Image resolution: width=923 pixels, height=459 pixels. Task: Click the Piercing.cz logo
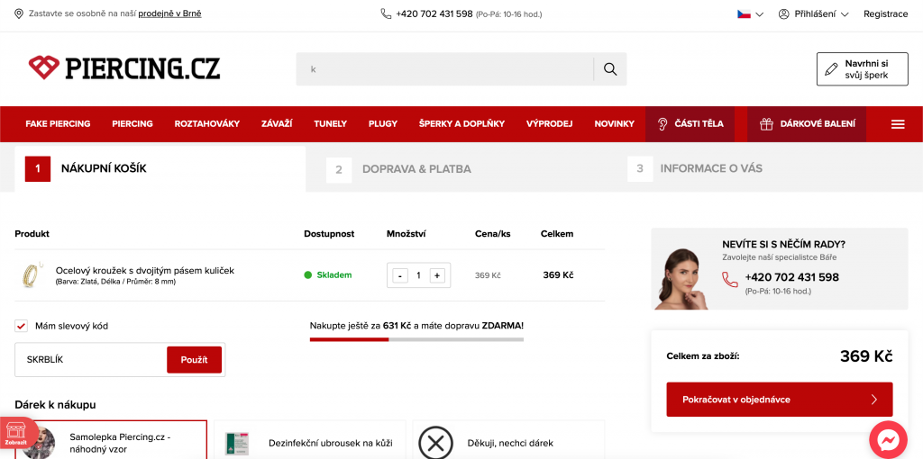(124, 68)
